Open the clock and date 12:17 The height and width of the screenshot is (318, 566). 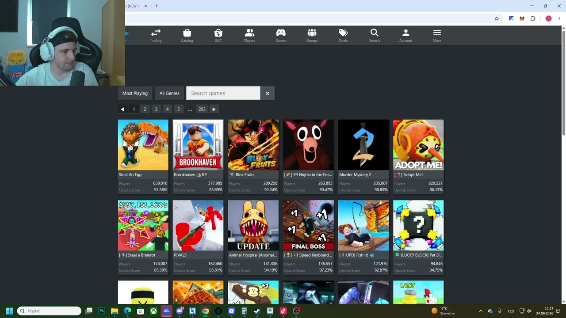545,311
